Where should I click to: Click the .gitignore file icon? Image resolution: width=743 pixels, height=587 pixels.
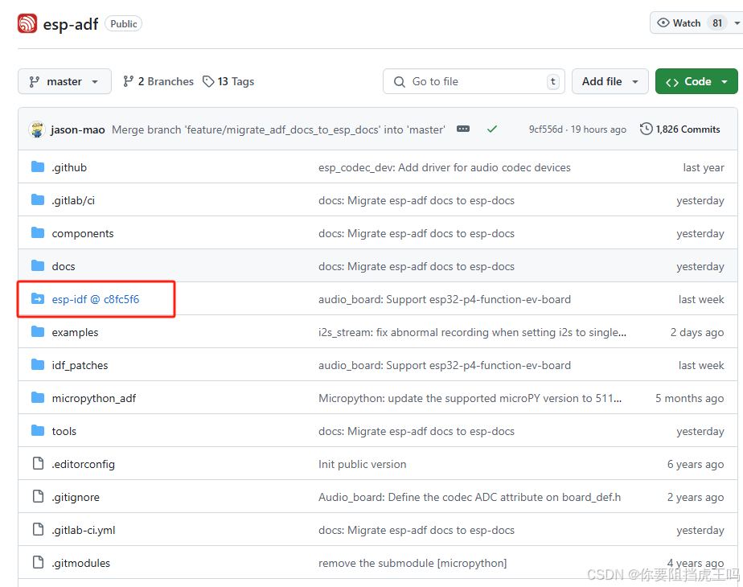tap(38, 496)
